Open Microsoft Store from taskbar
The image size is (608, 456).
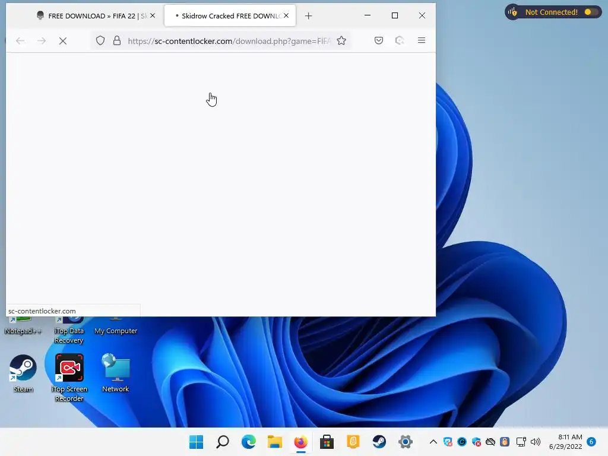327,442
